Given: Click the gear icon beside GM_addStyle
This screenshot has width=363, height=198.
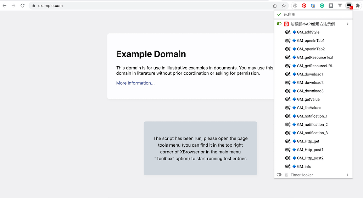Looking at the screenshot, I should 287,32.
